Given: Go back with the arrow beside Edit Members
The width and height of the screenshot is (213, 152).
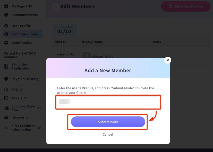Looking at the screenshot, I should click(56, 6).
